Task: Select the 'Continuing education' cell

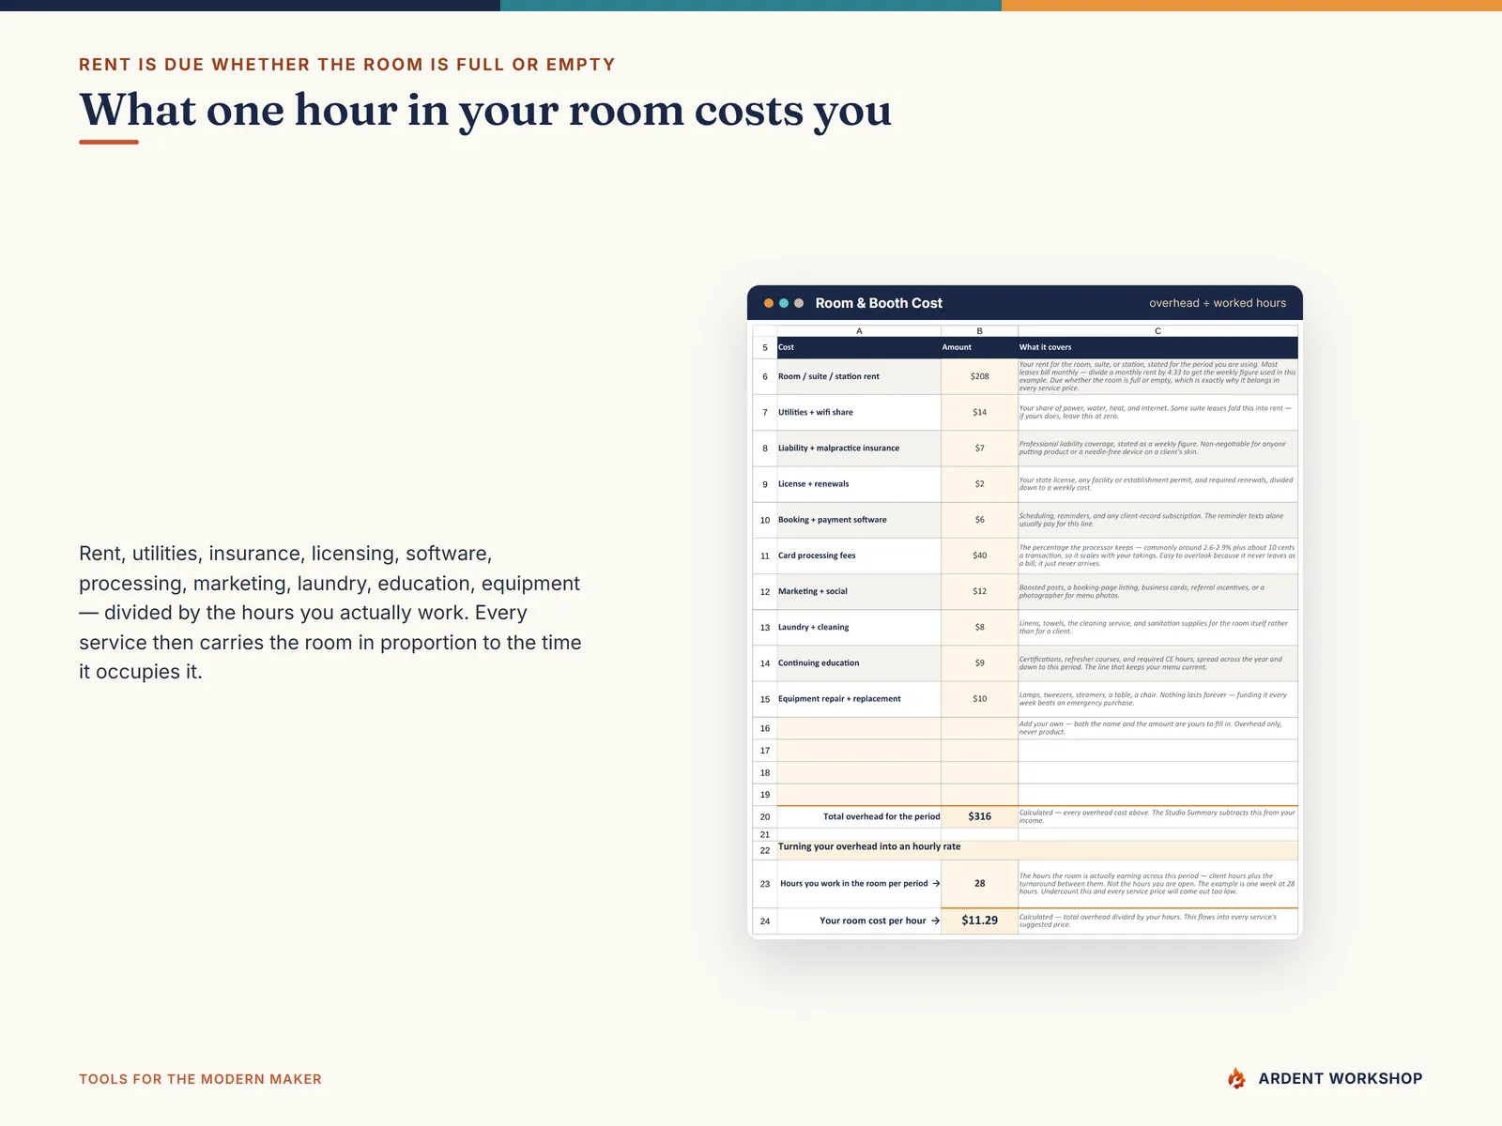Action: tap(859, 663)
